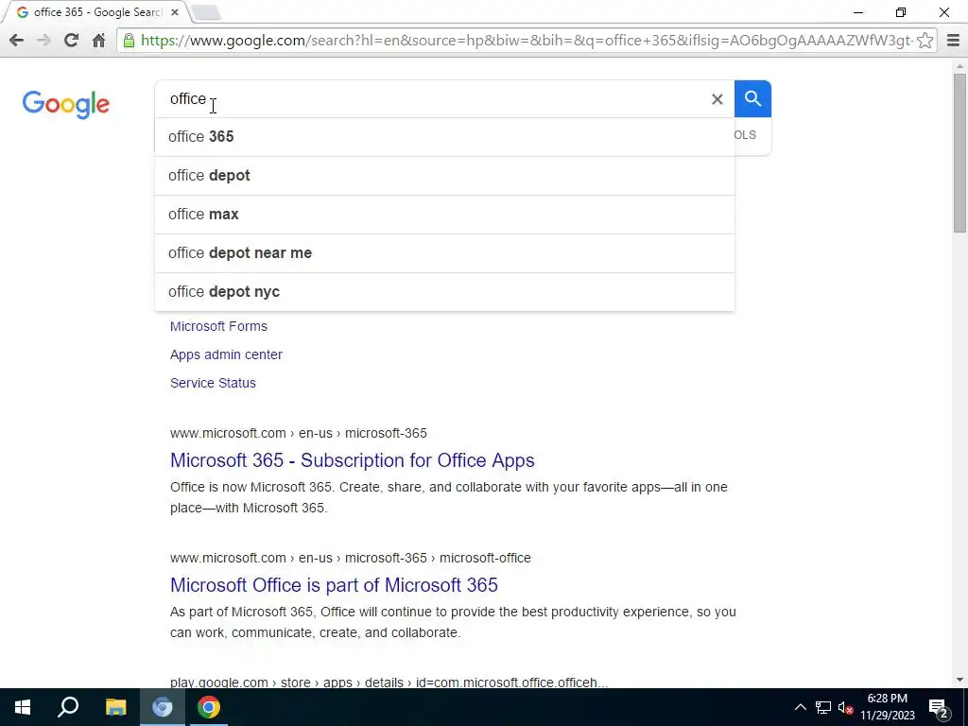Click the scrollbar up arrow
Image resolution: width=968 pixels, height=726 pixels.
[x=959, y=66]
